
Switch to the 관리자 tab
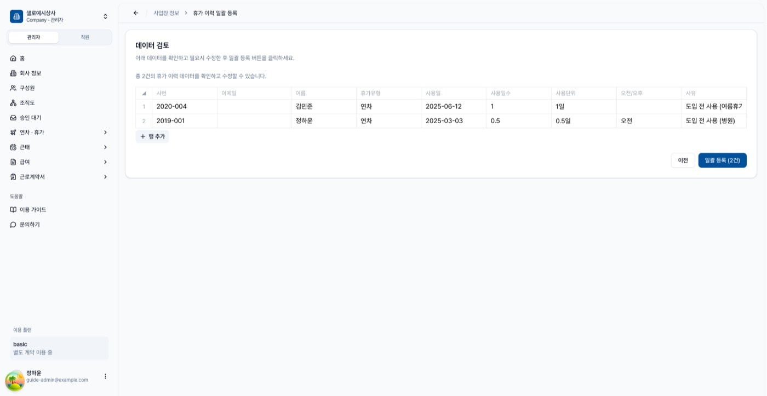click(33, 37)
